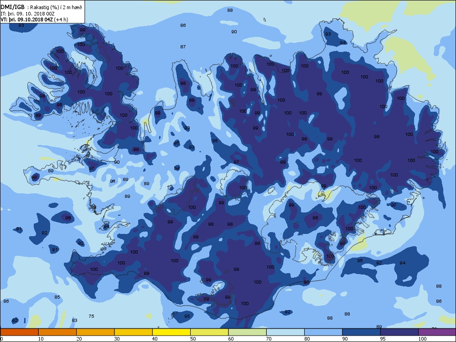This screenshot has height=342, width=456.
Task: Click the '10' tick label on the legend
Action: tap(41, 339)
